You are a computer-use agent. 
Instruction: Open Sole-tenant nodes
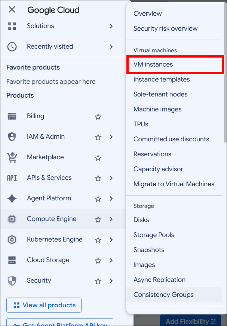[160, 94]
